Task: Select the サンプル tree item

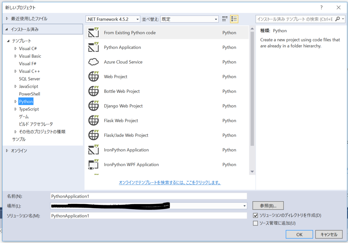Action: (19, 139)
